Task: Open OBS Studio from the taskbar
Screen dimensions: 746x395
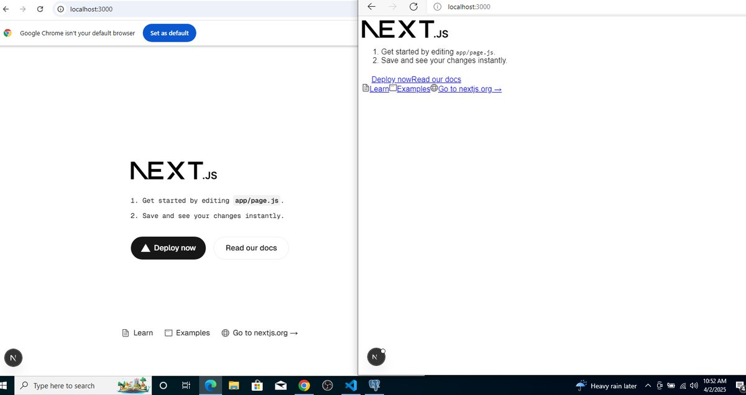Action: coord(327,386)
